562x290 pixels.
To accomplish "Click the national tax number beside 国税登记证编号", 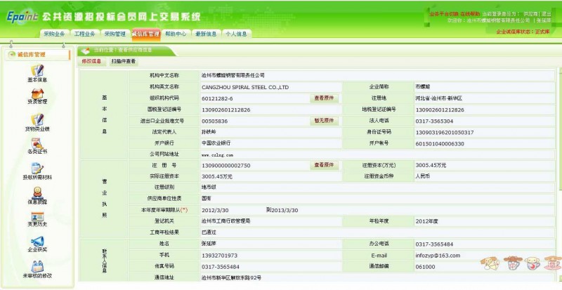I will [x=226, y=110].
